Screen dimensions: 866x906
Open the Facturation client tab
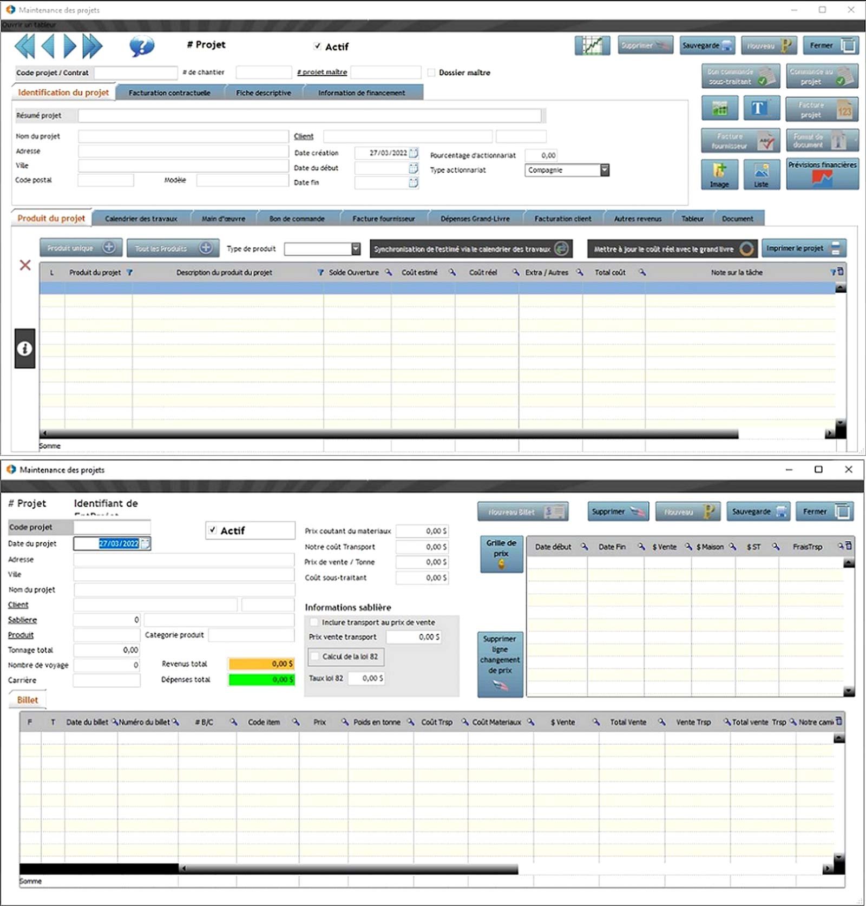pyautogui.click(x=563, y=219)
